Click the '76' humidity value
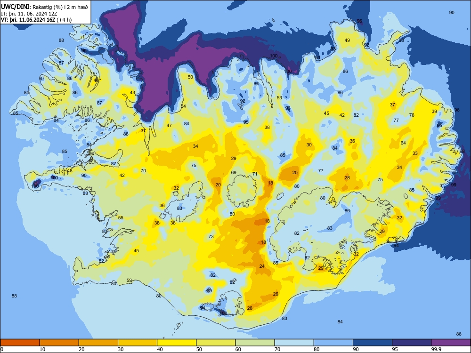 click(412, 115)
